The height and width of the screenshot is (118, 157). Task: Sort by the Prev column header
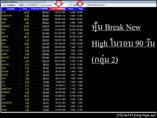click(x=25, y=9)
